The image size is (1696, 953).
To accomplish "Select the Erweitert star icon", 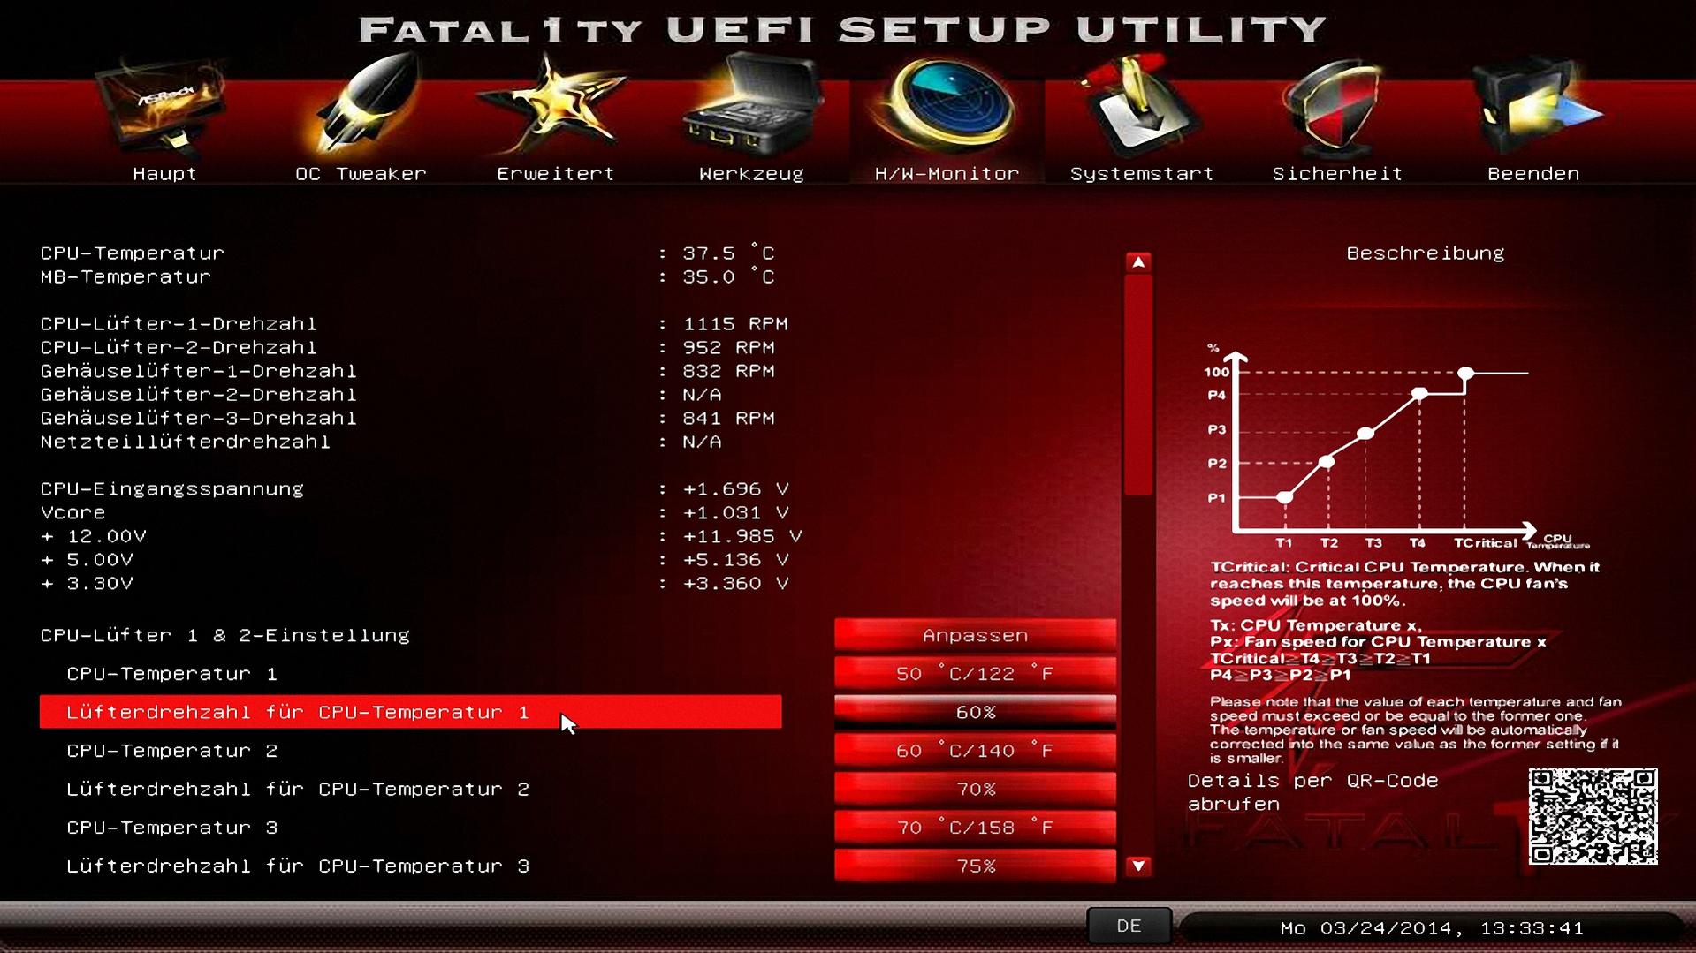I will pyautogui.click(x=556, y=106).
